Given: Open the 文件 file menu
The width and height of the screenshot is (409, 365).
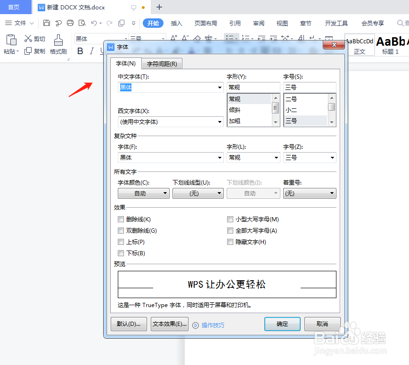Looking at the screenshot, I should coord(20,23).
